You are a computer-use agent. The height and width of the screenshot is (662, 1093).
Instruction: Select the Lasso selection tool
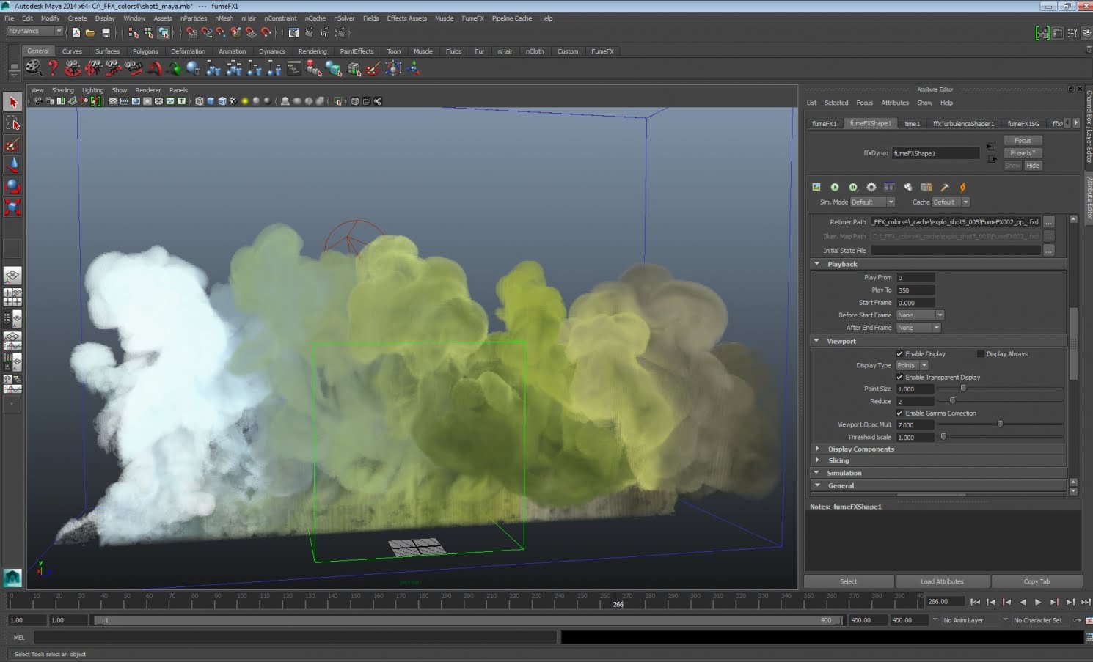click(x=12, y=123)
